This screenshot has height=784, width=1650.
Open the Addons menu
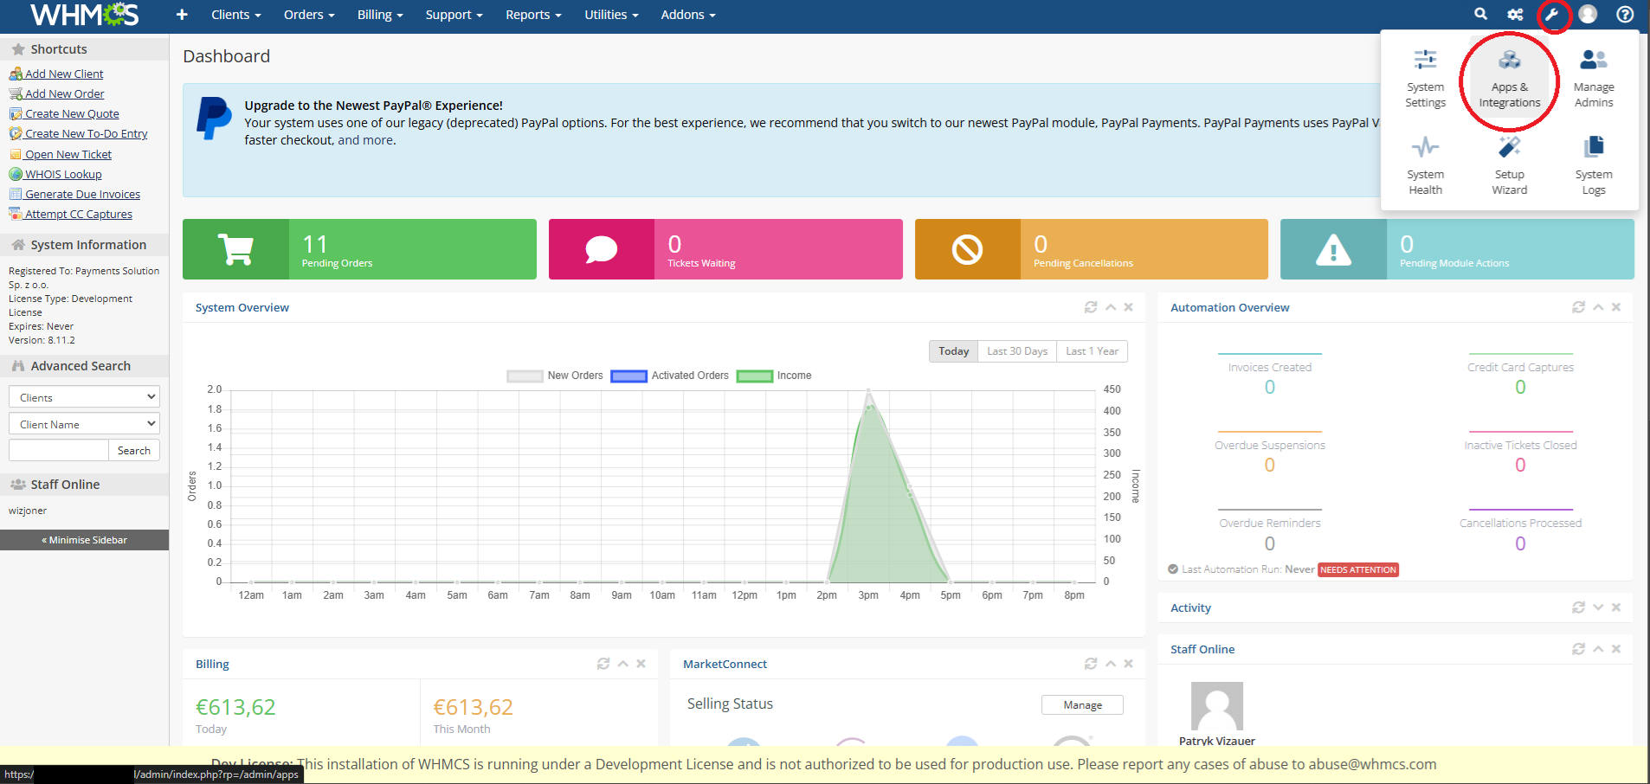pyautogui.click(x=688, y=15)
